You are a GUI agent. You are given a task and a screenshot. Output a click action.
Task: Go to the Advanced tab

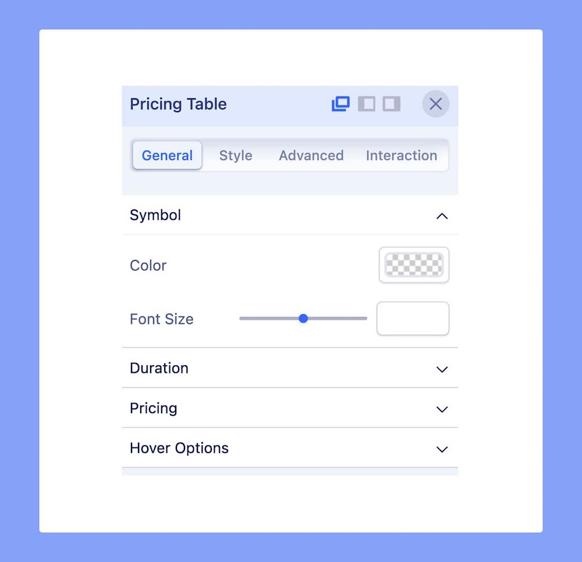click(311, 155)
